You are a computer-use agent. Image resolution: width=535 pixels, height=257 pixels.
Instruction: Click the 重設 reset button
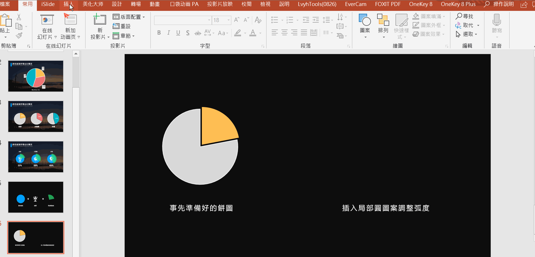pyautogui.click(x=122, y=26)
